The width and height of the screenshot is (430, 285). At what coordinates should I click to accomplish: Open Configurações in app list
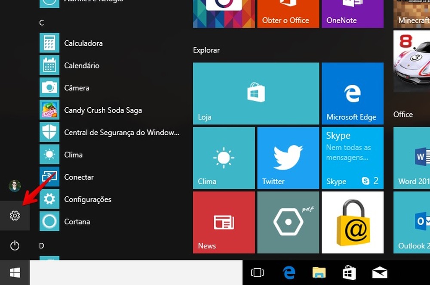tap(110, 199)
